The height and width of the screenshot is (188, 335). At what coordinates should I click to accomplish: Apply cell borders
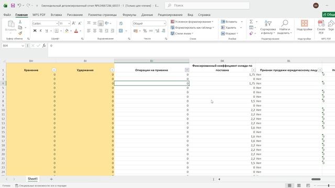(57, 31)
